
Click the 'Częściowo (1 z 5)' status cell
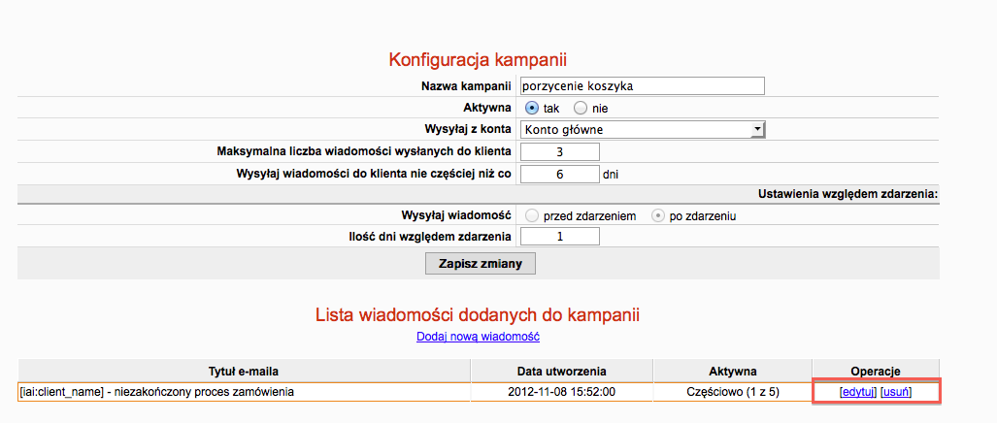(733, 392)
